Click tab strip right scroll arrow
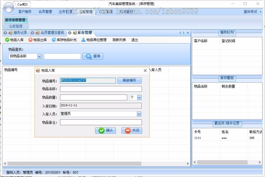 [184, 33]
